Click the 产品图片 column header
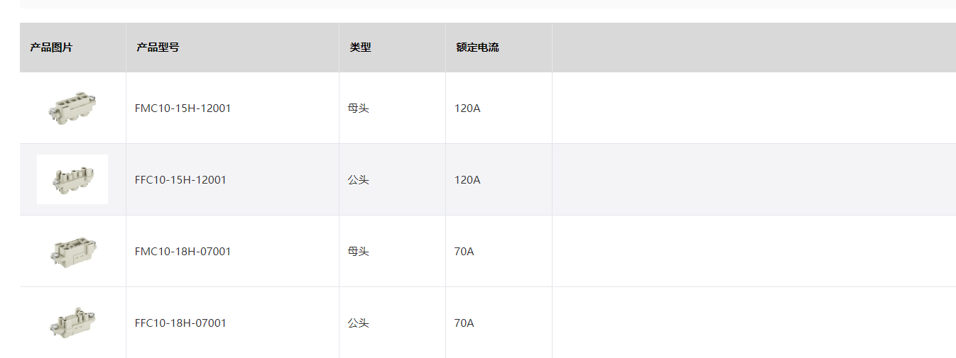Screen dimensions: 956x358 [x=51, y=47]
